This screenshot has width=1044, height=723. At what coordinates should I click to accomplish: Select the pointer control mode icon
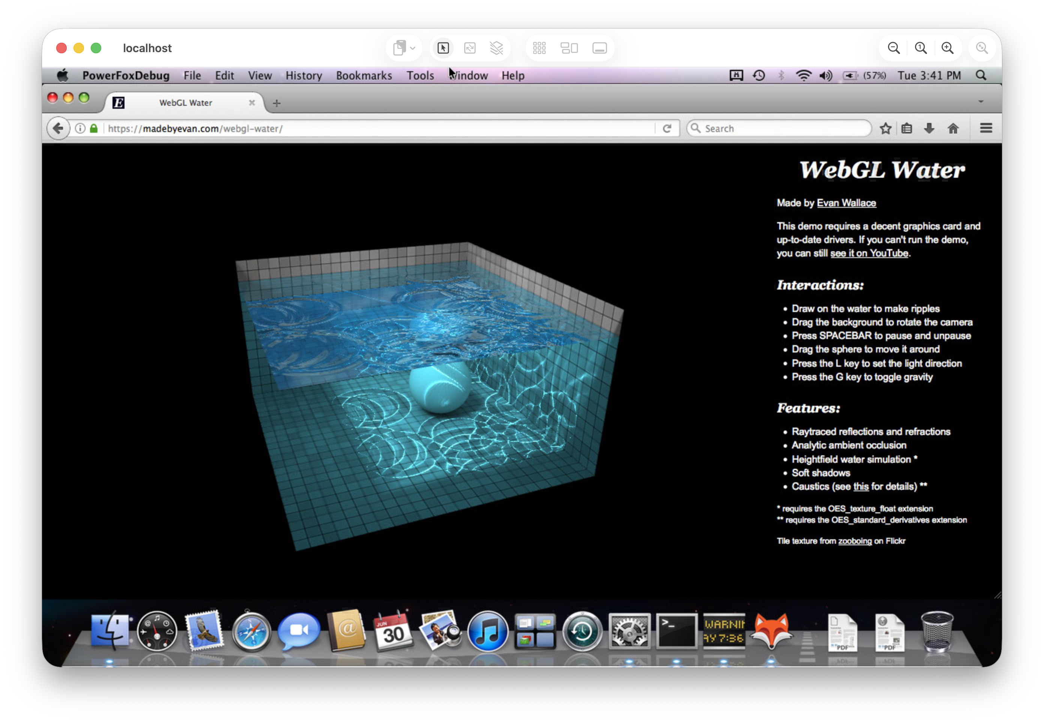point(443,48)
